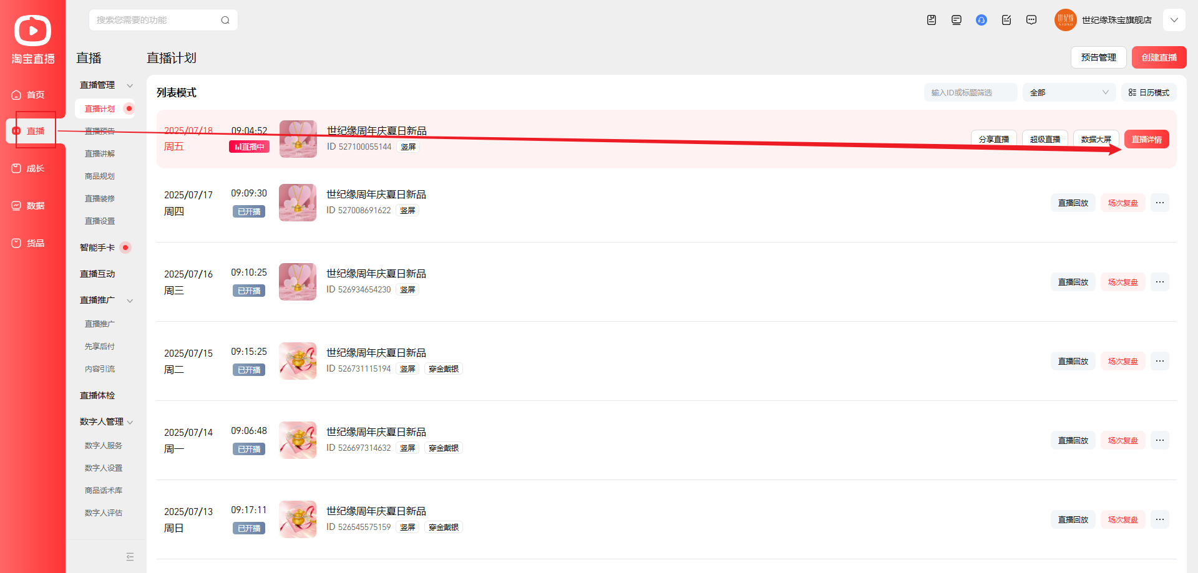Click the edit note pencil icon in header
Viewport: 1198px width, 573px height.
click(1006, 20)
